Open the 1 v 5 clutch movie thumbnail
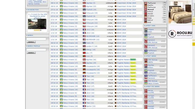The image size is (195, 109). click(37, 24)
